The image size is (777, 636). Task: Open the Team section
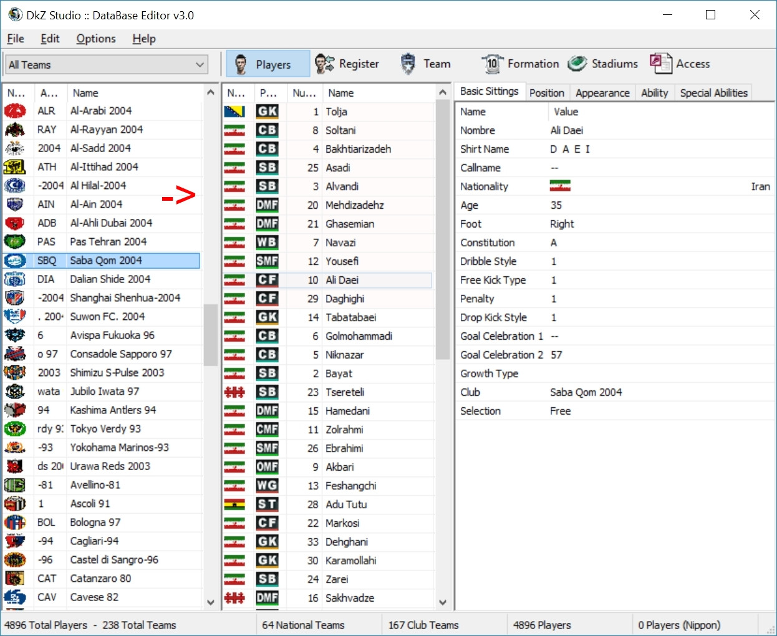(x=425, y=64)
